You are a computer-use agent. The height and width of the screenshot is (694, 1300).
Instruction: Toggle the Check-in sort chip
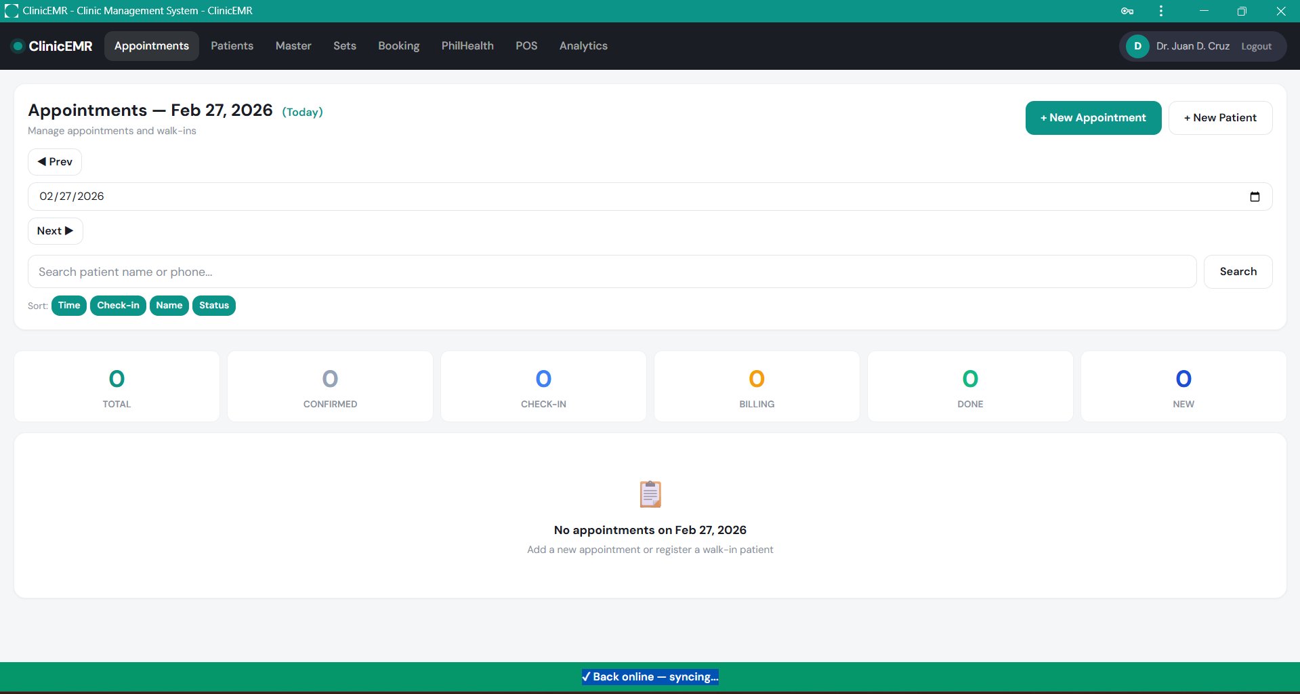click(117, 306)
